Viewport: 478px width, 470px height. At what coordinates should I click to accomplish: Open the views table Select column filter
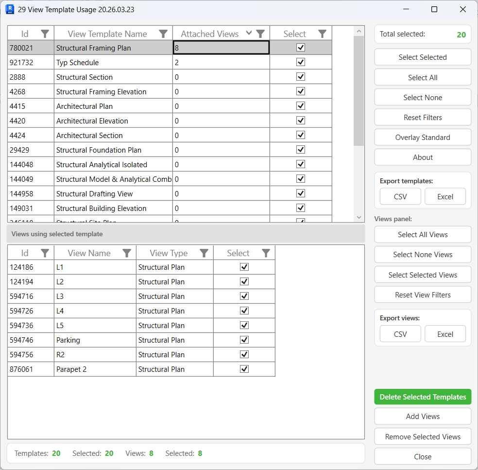coord(266,253)
